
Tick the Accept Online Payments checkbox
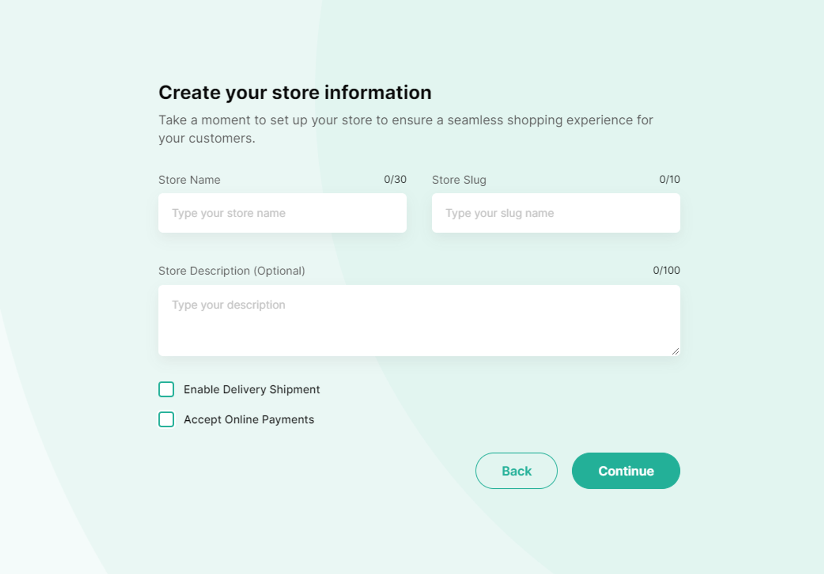coord(166,419)
